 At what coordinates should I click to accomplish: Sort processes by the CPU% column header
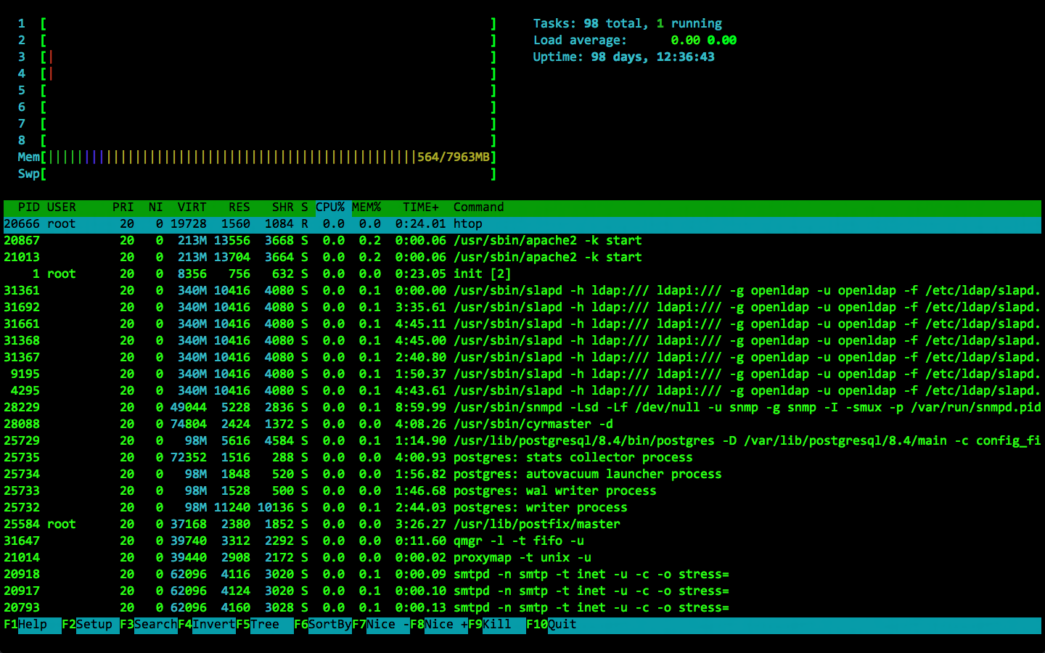click(330, 207)
